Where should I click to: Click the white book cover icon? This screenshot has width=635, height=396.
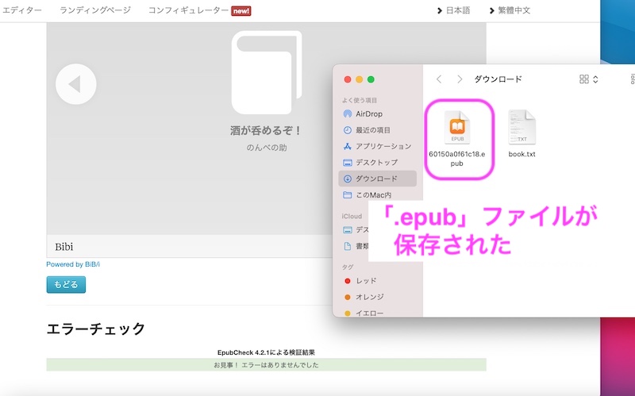[266, 73]
